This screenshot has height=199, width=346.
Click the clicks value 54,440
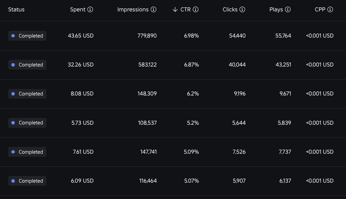point(238,36)
